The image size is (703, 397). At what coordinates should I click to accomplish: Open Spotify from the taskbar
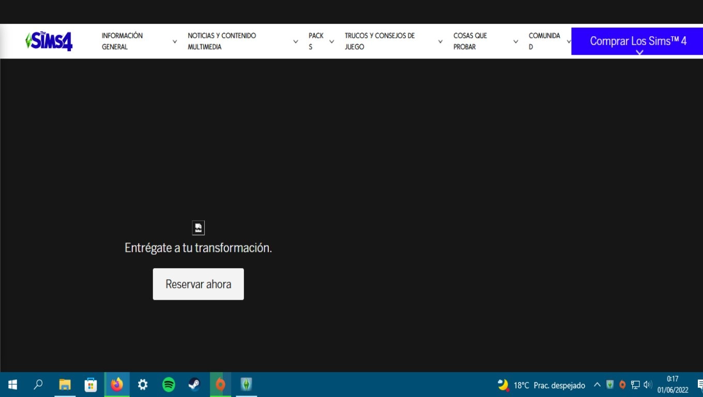169,385
